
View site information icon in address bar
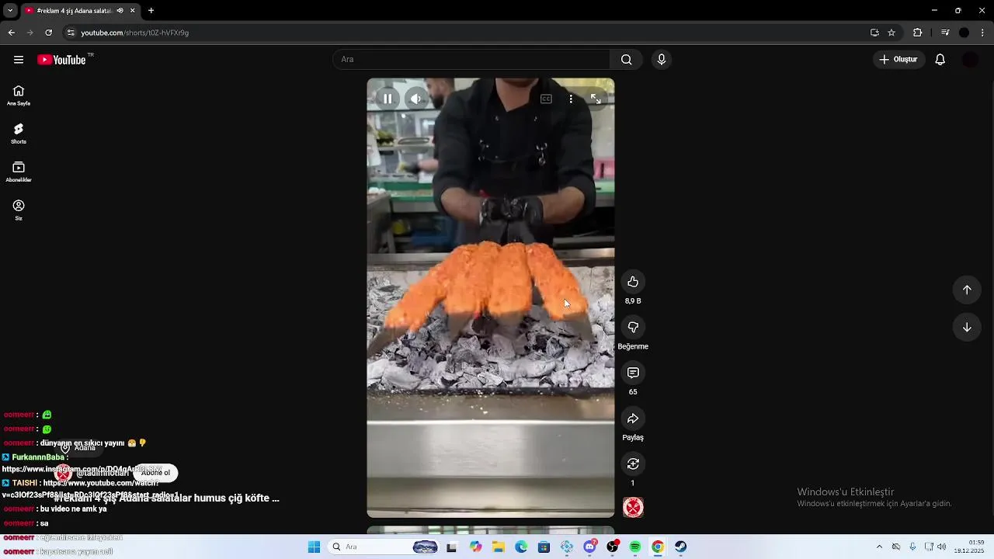click(71, 33)
